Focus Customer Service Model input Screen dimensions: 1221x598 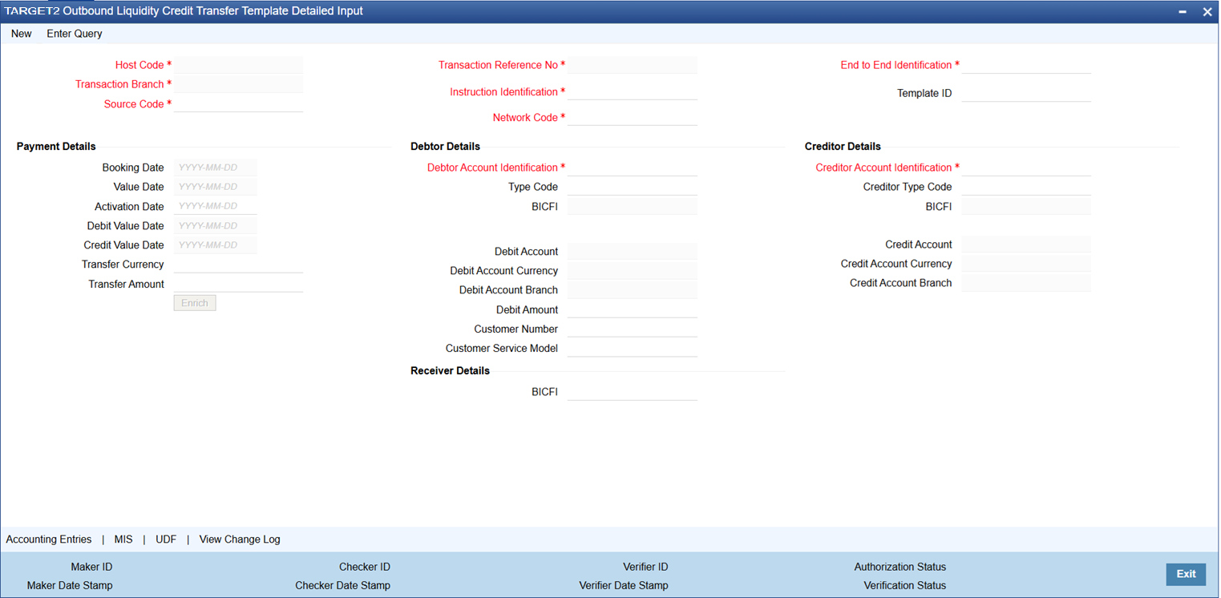point(633,348)
